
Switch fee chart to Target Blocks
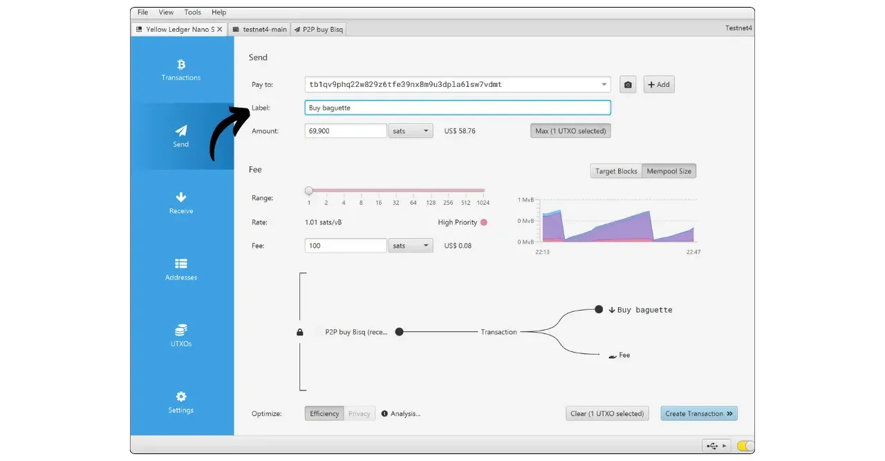[x=616, y=171]
